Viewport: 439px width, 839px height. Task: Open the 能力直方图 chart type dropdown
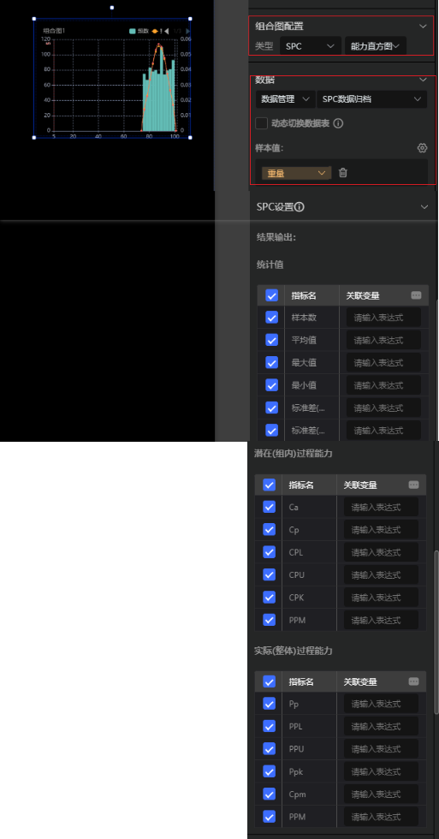click(376, 46)
